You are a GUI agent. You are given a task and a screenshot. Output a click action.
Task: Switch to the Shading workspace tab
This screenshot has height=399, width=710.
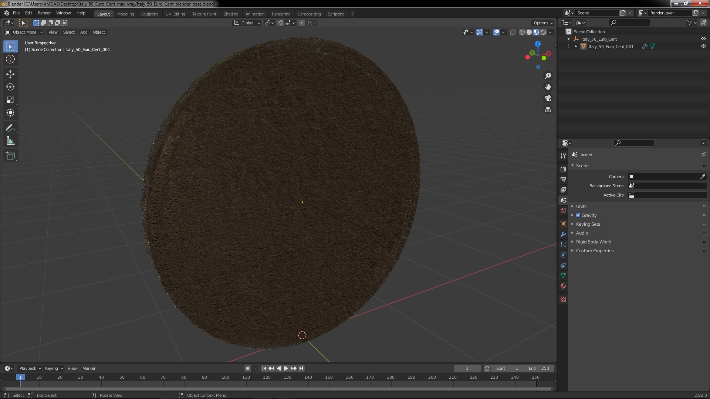(x=231, y=14)
